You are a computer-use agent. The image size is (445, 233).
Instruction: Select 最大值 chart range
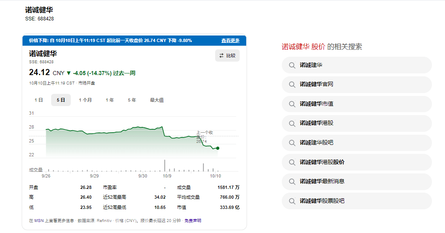tap(157, 100)
